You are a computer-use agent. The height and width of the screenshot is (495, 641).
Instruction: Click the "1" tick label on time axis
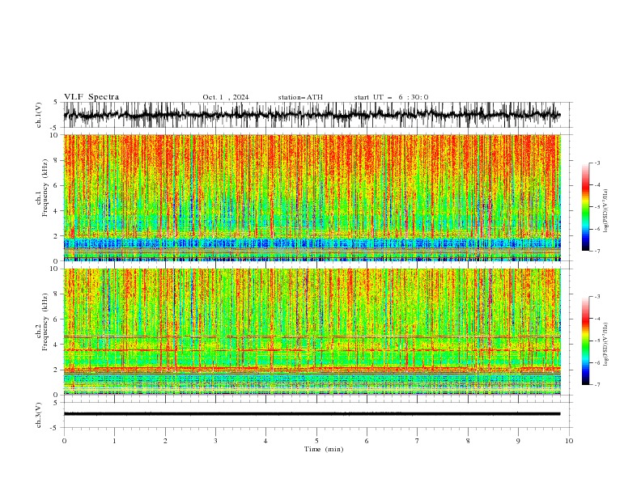(114, 441)
